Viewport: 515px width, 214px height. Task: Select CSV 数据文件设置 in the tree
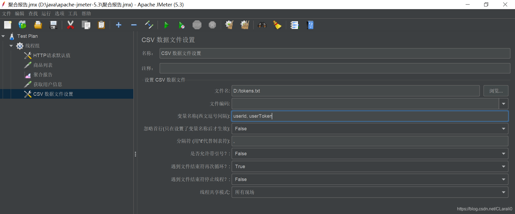point(53,94)
